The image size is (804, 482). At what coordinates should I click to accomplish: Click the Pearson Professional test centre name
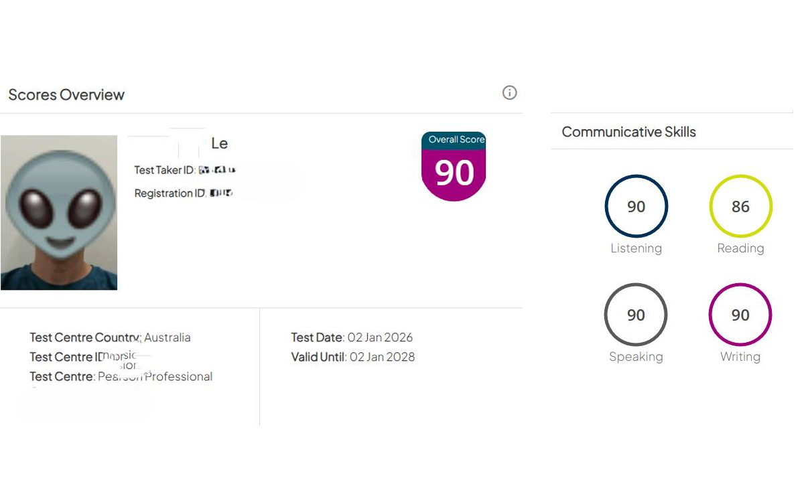click(x=155, y=376)
